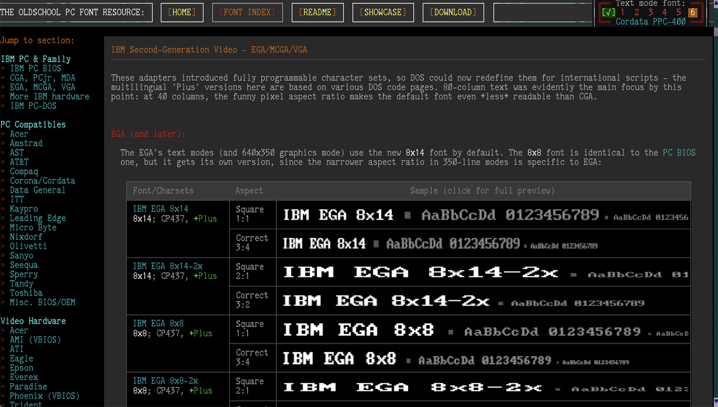Jump to Misc. BIOS/OEM section
718x407 pixels.
point(42,302)
